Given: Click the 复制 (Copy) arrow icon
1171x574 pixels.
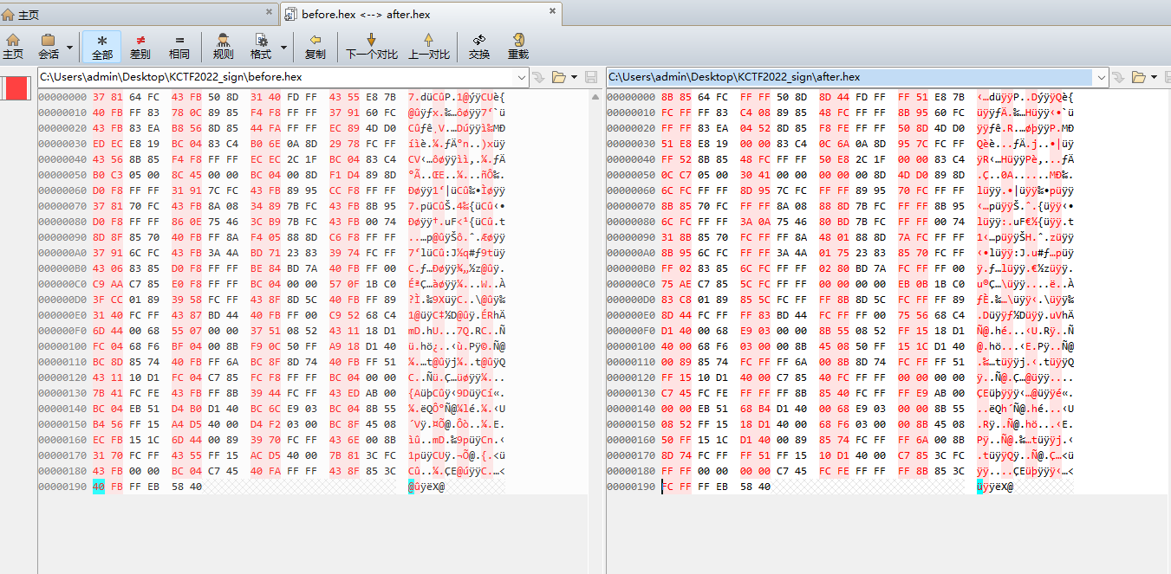Looking at the screenshot, I should [316, 47].
